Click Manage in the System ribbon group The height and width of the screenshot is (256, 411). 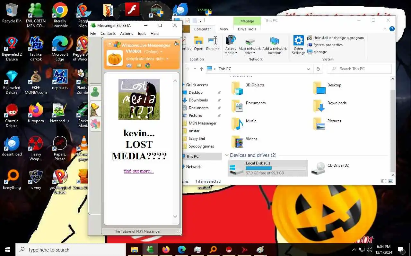click(317, 52)
